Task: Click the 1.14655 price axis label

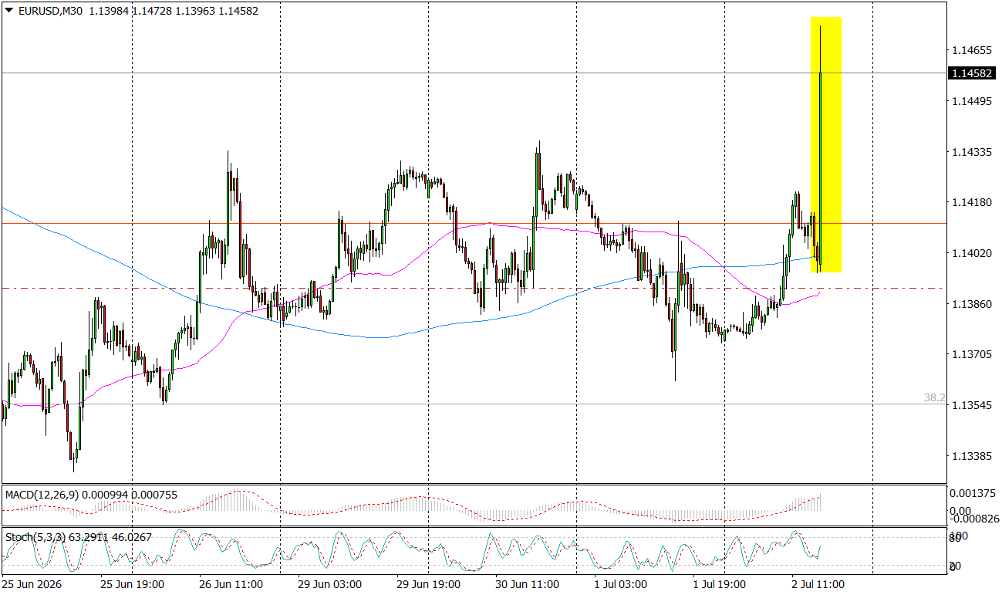Action: 971,51
